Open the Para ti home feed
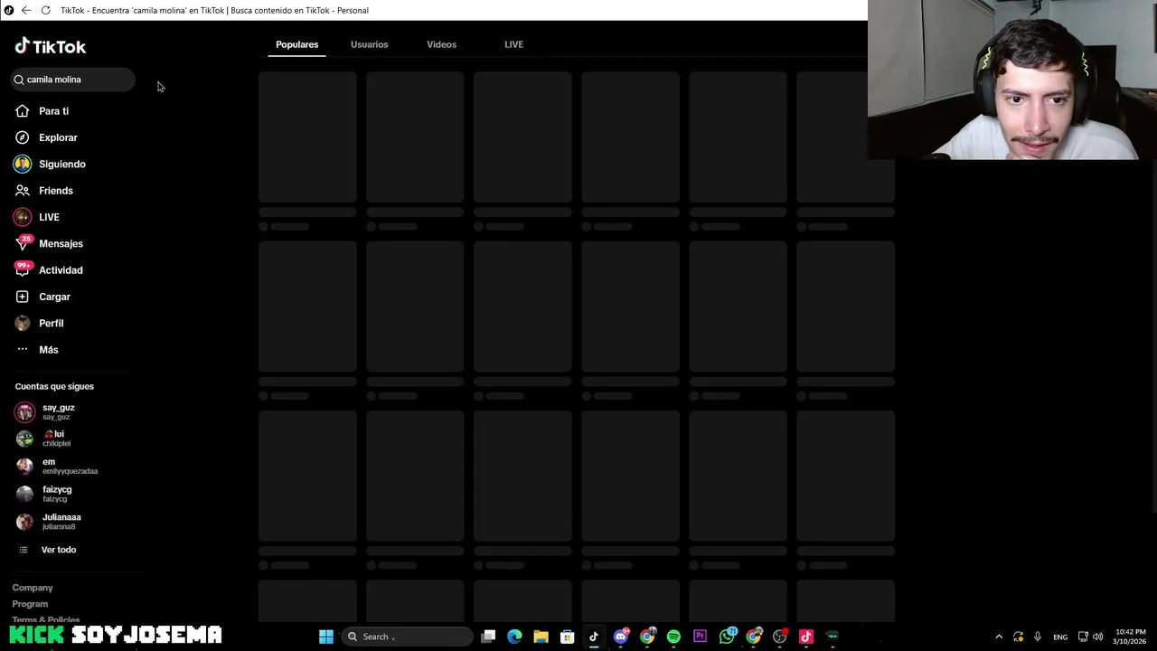Viewport: 1157px width, 651px height. tap(42, 111)
